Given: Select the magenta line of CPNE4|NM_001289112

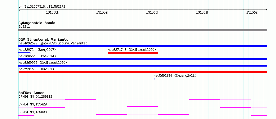Looking at the screenshot, I should click(x=143, y=99).
